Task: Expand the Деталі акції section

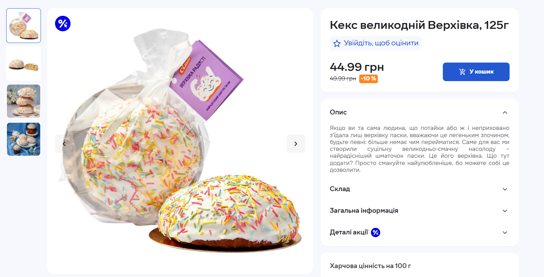Action: (x=505, y=232)
